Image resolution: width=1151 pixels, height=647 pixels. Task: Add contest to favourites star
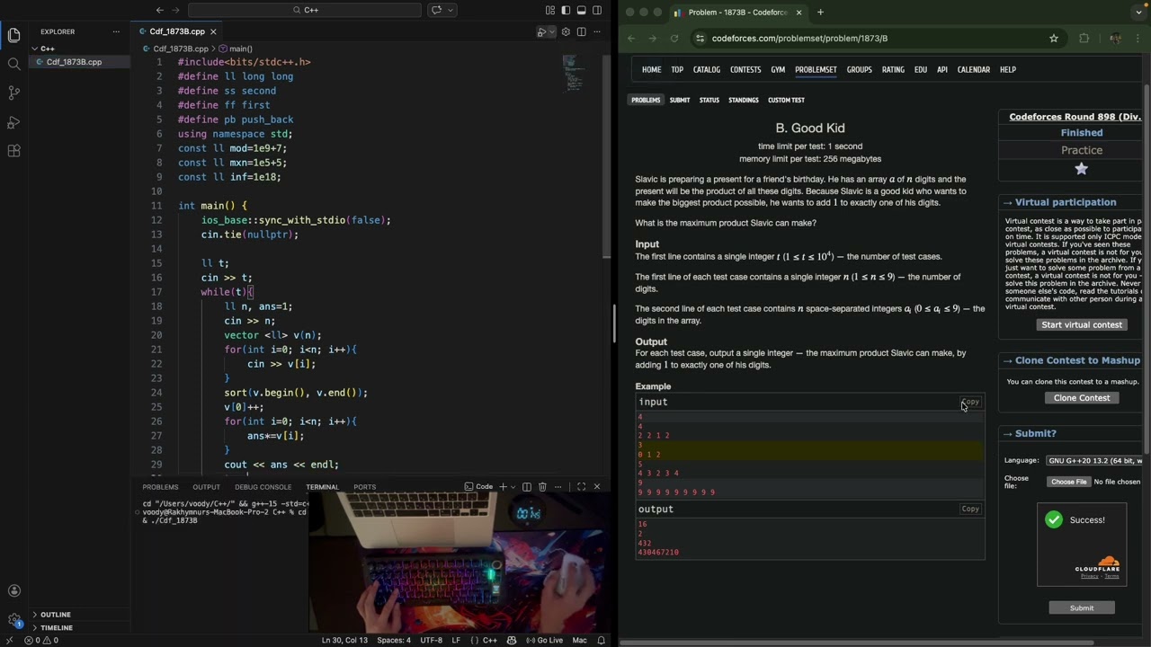(x=1082, y=169)
